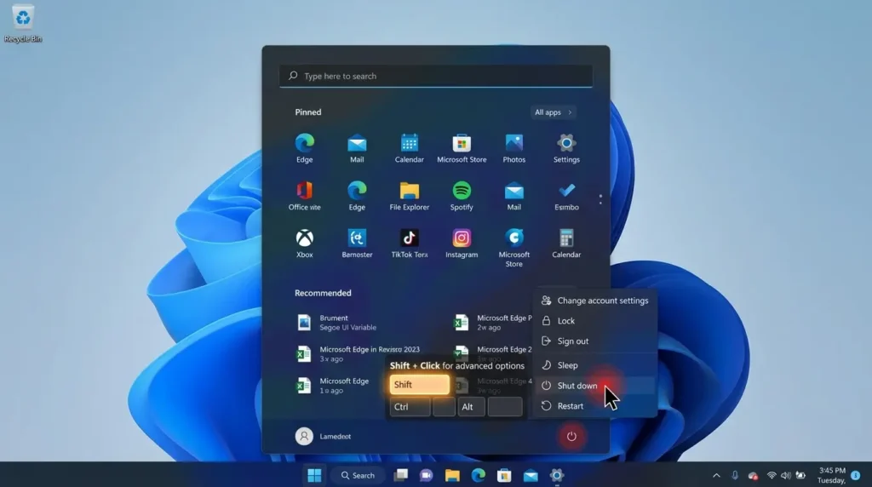Open the pinned File Explorer tile
This screenshot has width=872, height=487.
click(410, 196)
